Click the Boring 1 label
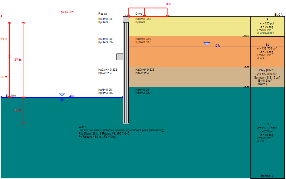This screenshot has height=179, width=286. click(267, 176)
